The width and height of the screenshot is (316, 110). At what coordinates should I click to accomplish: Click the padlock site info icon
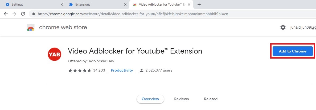point(34,14)
